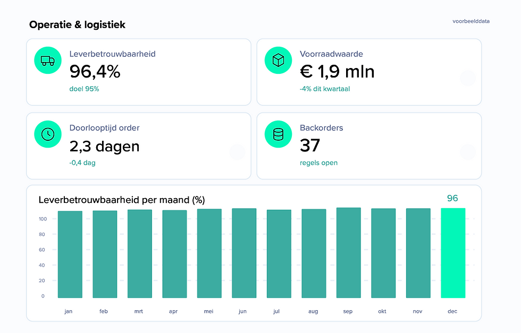The image size is (521, 333).
Task: Click the 60 y-axis label
Action: point(42,250)
